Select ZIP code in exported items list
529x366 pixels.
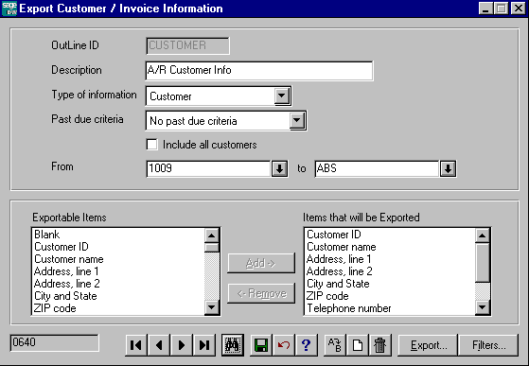pyautogui.click(x=390, y=296)
